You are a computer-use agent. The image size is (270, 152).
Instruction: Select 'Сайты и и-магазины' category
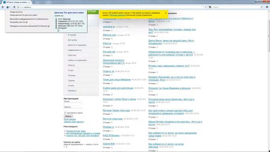[x=77, y=60]
